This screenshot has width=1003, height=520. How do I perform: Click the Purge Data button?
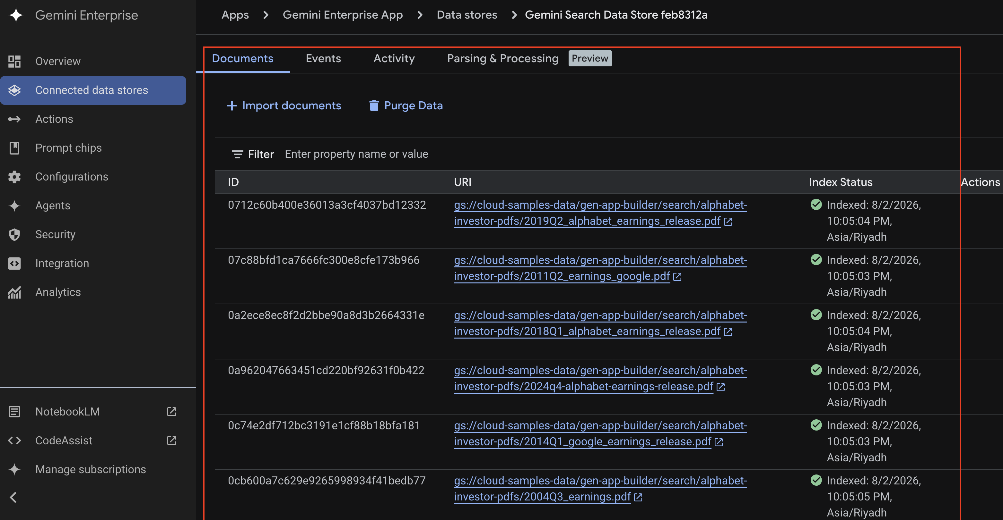[406, 106]
